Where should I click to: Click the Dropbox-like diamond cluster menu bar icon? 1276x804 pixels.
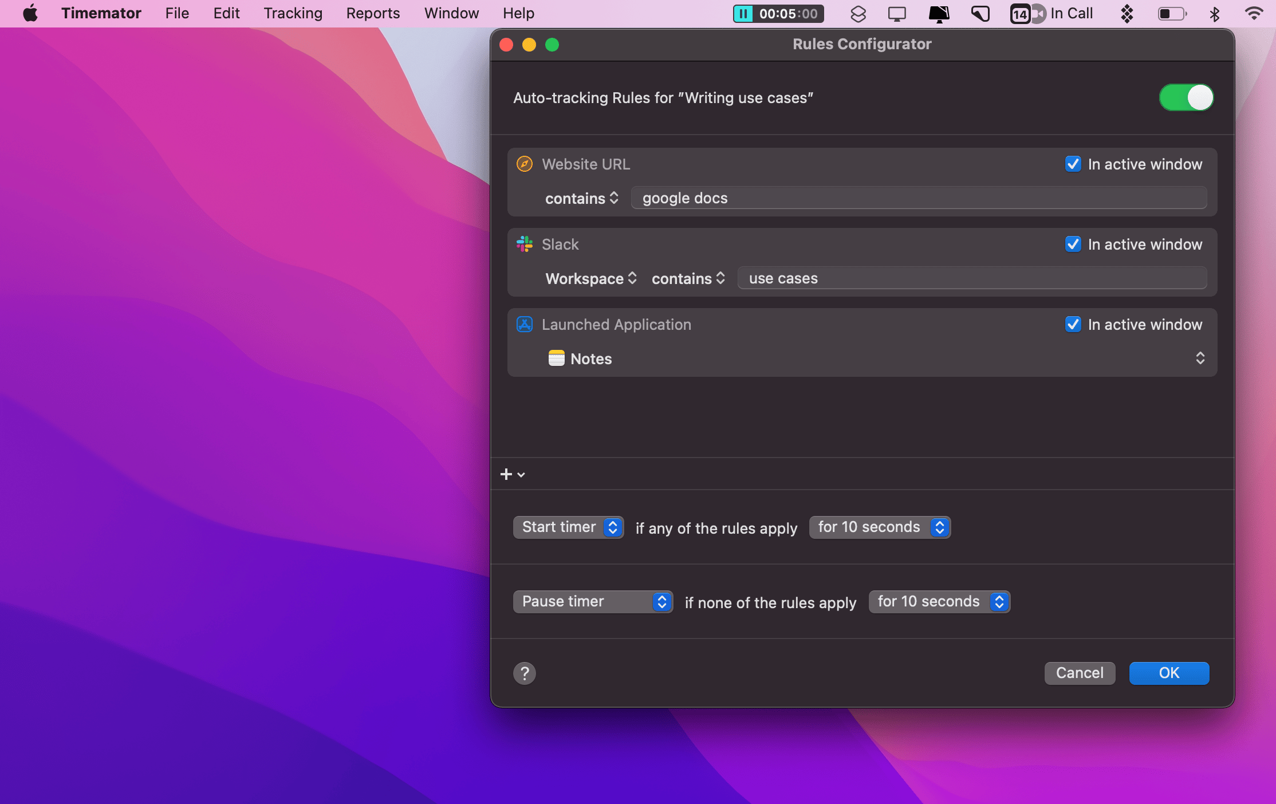click(x=1127, y=13)
